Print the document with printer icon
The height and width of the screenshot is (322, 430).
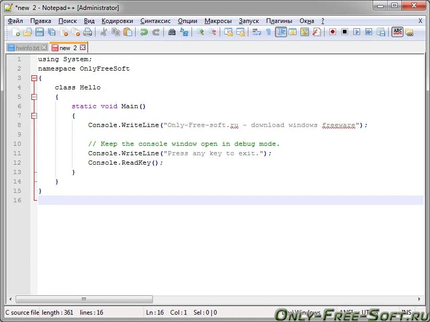[x=88, y=32]
